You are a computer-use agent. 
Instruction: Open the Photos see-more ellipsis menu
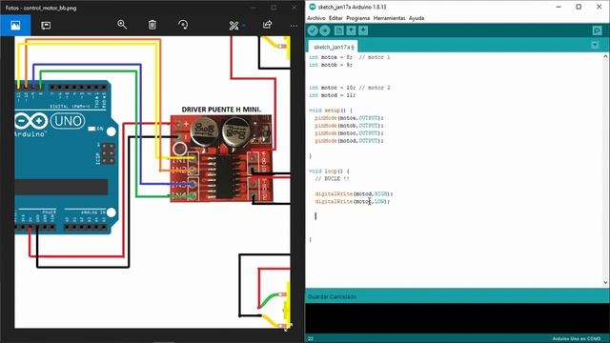294,26
